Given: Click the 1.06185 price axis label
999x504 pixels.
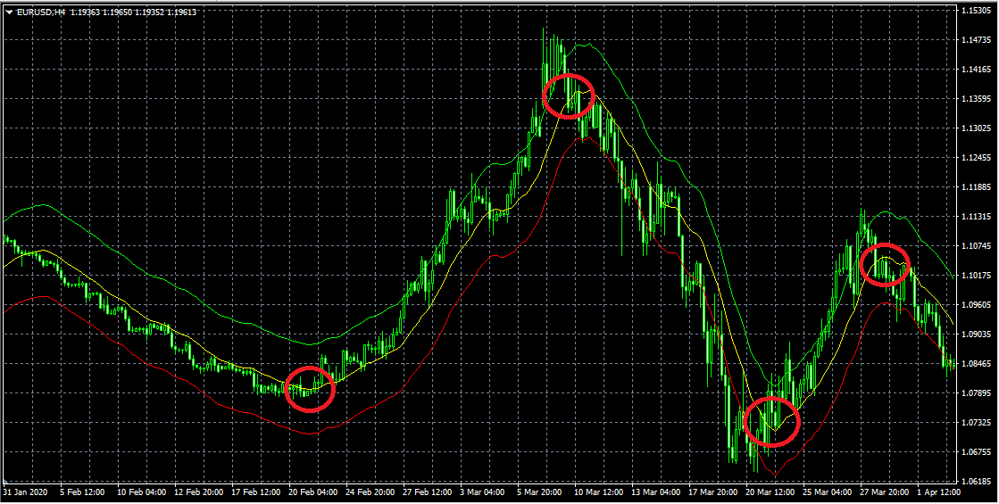Looking at the screenshot, I should click(x=978, y=482).
